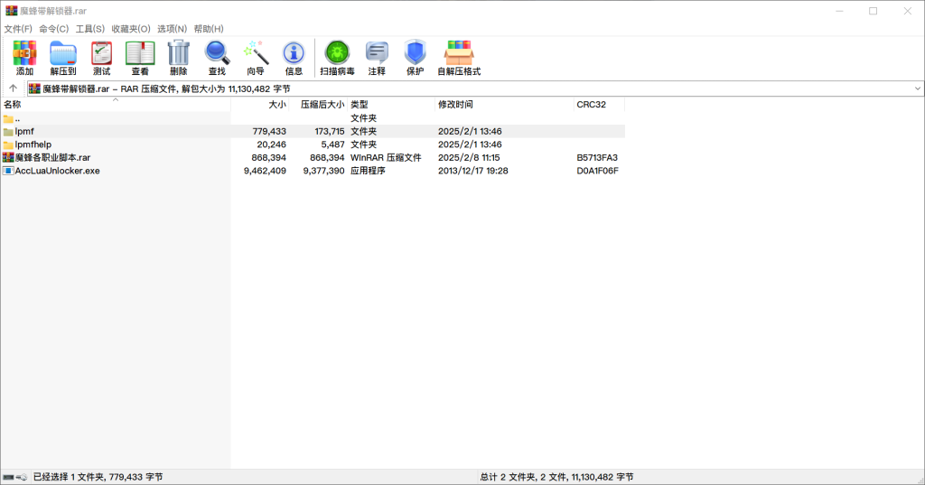The width and height of the screenshot is (925, 485).
Task: Open the 工具(S) menu
Action: (90, 29)
